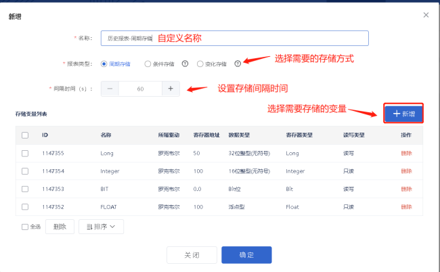Click into the 名称 text field
The height and width of the screenshot is (272, 440).
[234, 39]
